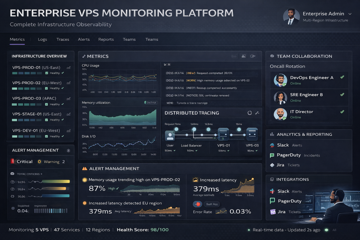Screen dimensions: 360x240
Task: Click the High badge next to 87%
Action: pos(114,188)
